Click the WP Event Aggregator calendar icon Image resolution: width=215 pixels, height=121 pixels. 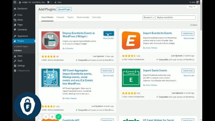pos(50,78)
